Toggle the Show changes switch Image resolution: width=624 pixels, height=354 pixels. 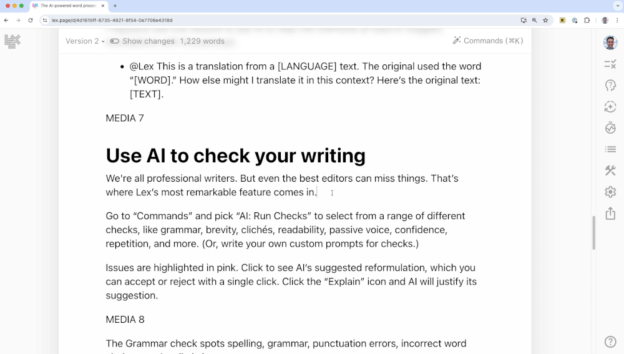point(114,41)
